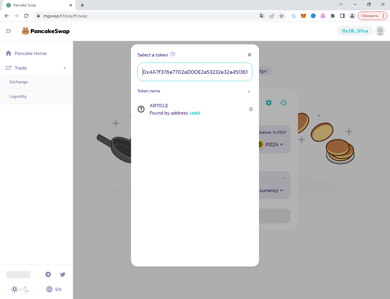Bookmark this page with the star icon
The width and height of the screenshot is (390, 299).
[282, 16]
